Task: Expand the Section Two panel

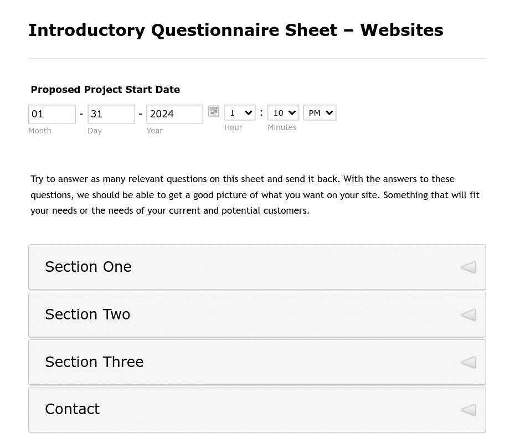Action: (257, 315)
